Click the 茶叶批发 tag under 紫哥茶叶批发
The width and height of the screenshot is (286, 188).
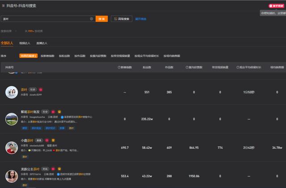(36, 128)
